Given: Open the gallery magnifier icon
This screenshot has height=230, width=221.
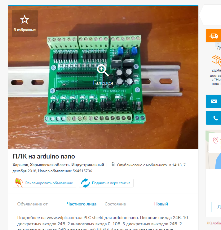Looking at the screenshot, I should pos(103,70).
